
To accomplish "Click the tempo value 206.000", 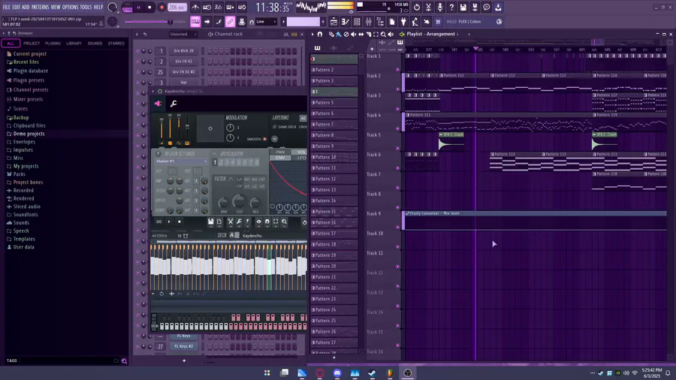I will click(x=177, y=8).
